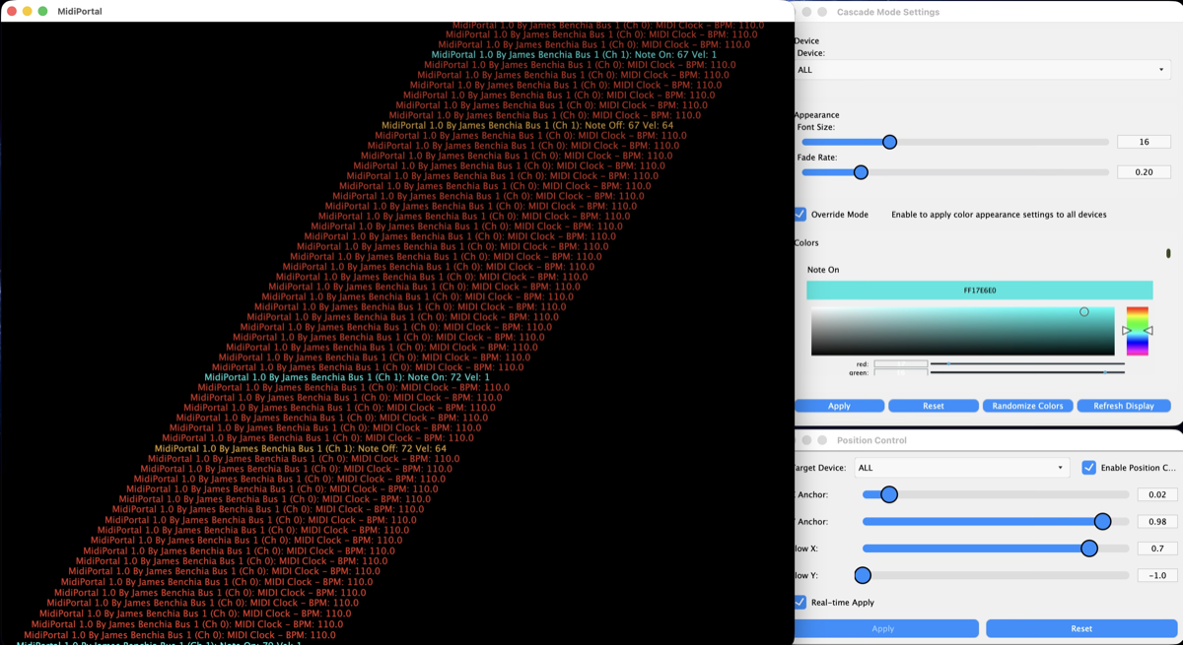Click Reset in Cascade Mode Settings
The width and height of the screenshot is (1183, 645).
click(x=934, y=406)
